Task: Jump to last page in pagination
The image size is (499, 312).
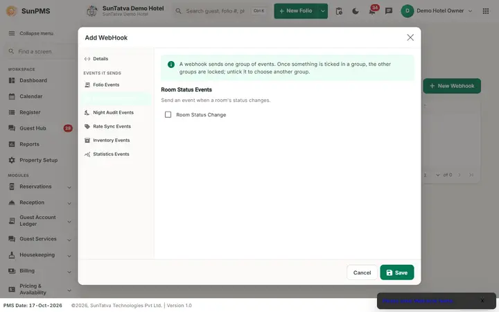Action: coord(471,175)
